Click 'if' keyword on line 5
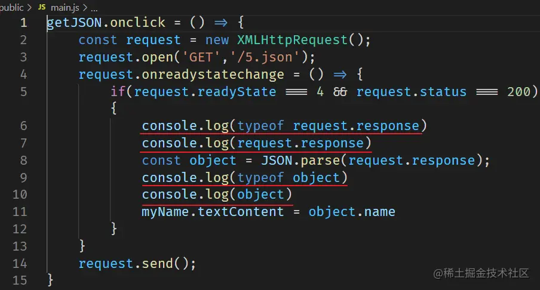Screen dimensions: 540x290 118,92
